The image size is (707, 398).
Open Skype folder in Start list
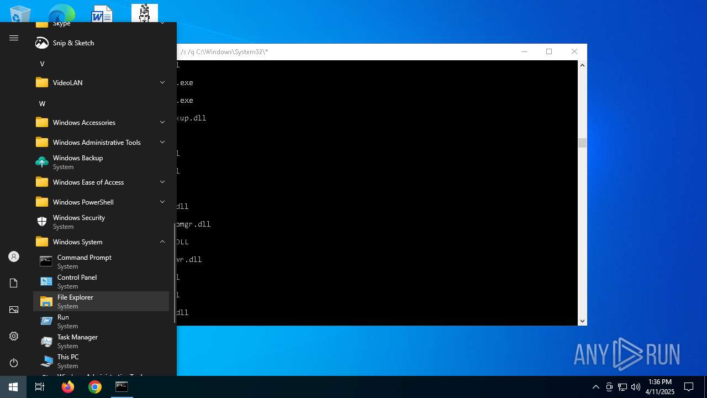[x=101, y=25]
